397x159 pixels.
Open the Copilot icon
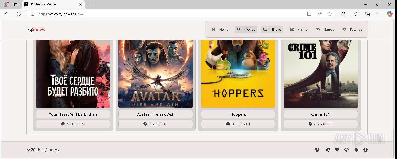(x=390, y=14)
